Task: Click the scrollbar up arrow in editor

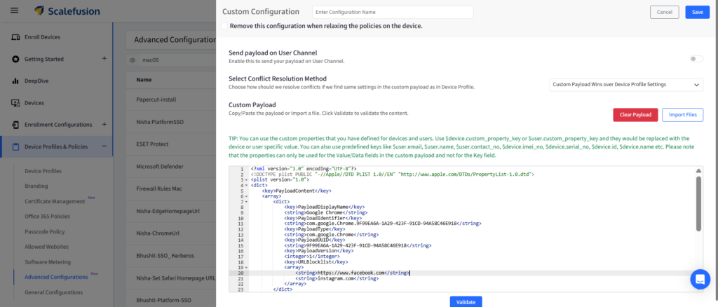Action: click(698, 171)
